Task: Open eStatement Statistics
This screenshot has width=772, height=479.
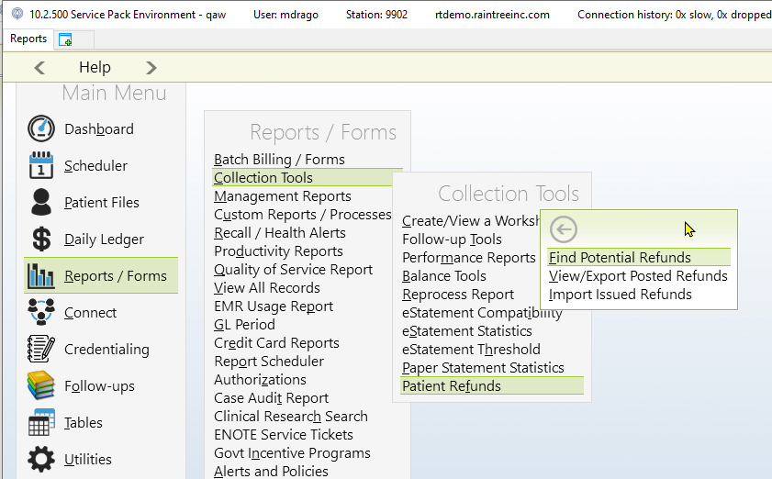Action: click(466, 331)
